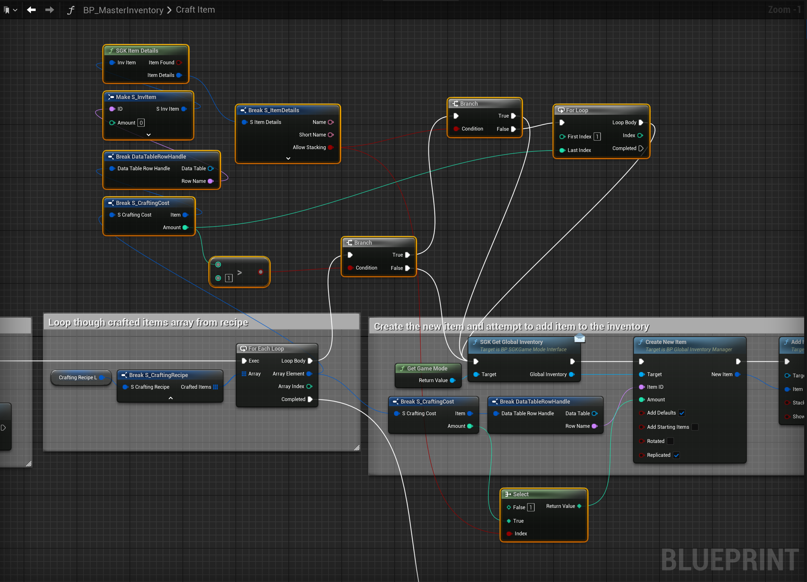Click the BP_MasterInventory breadcrumb
Image resolution: width=807 pixels, height=582 pixels.
click(x=123, y=10)
